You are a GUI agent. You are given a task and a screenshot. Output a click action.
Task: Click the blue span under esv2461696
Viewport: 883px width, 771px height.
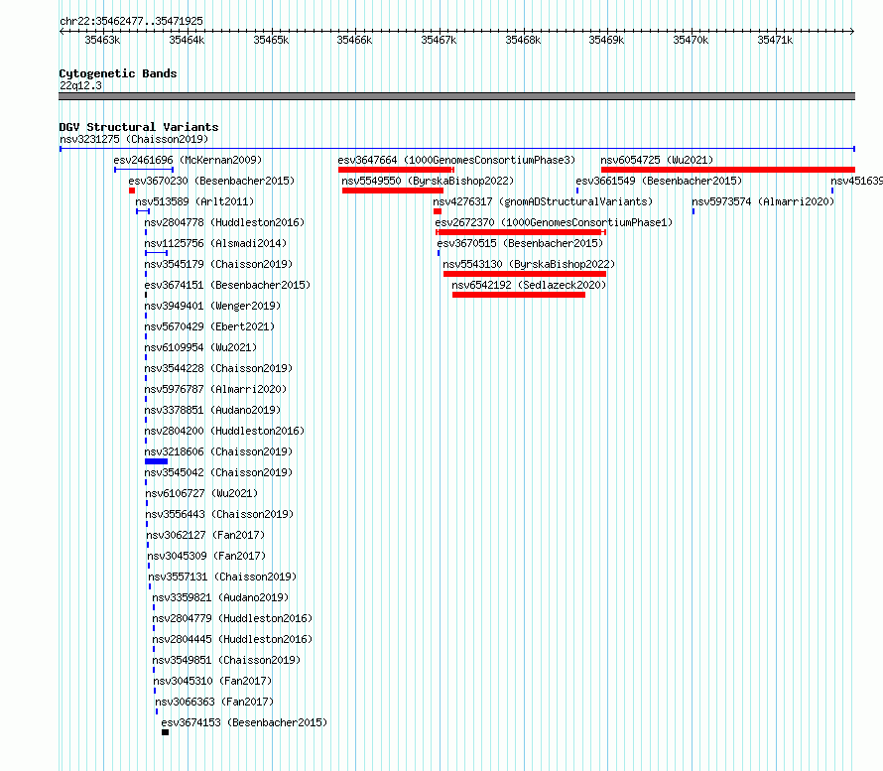point(144,170)
